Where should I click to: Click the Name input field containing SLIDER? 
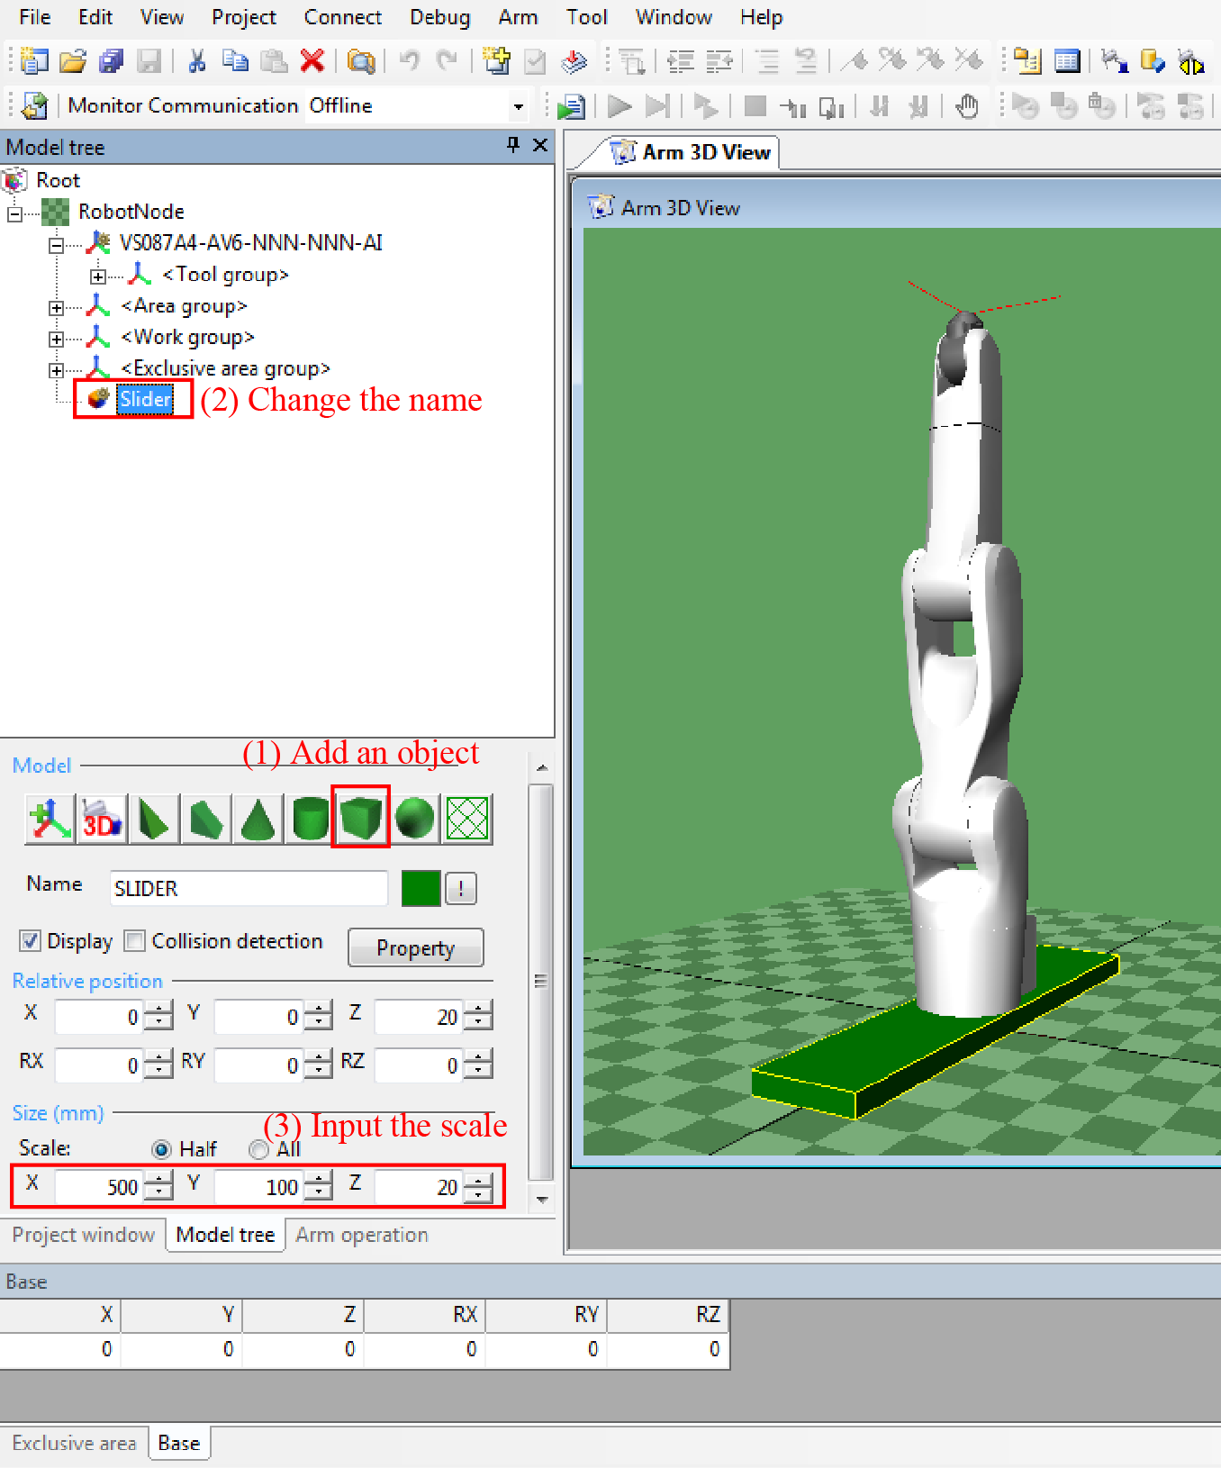248,888
